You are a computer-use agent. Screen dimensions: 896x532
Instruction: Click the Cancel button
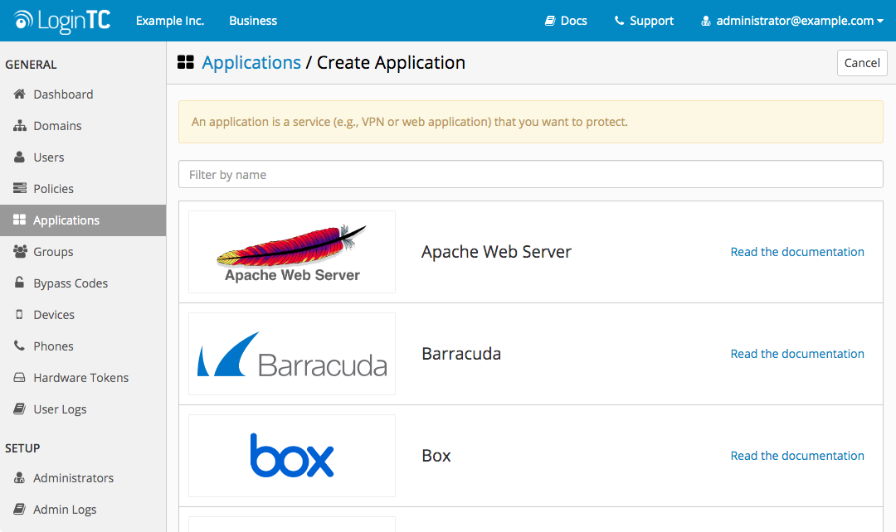tap(862, 63)
